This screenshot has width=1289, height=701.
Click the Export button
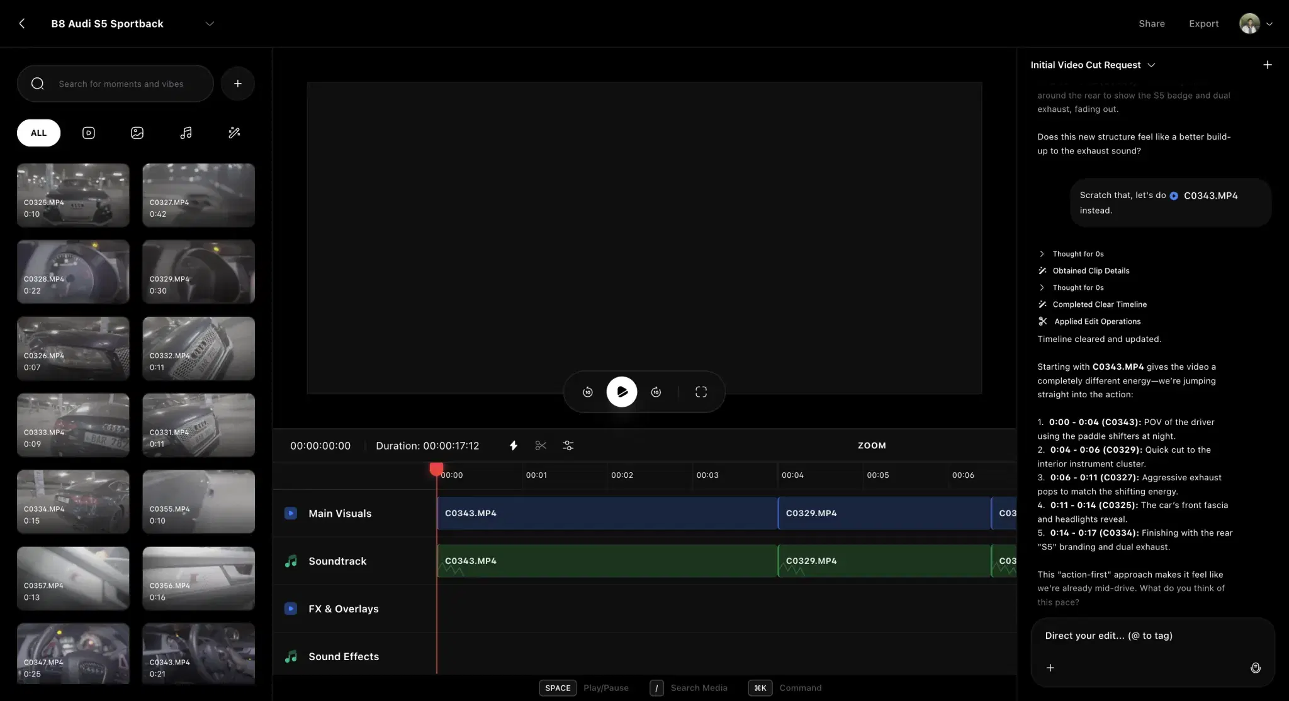click(1203, 23)
